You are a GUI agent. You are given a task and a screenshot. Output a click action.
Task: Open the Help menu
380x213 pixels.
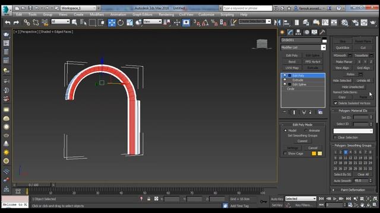pyautogui.click(x=243, y=14)
